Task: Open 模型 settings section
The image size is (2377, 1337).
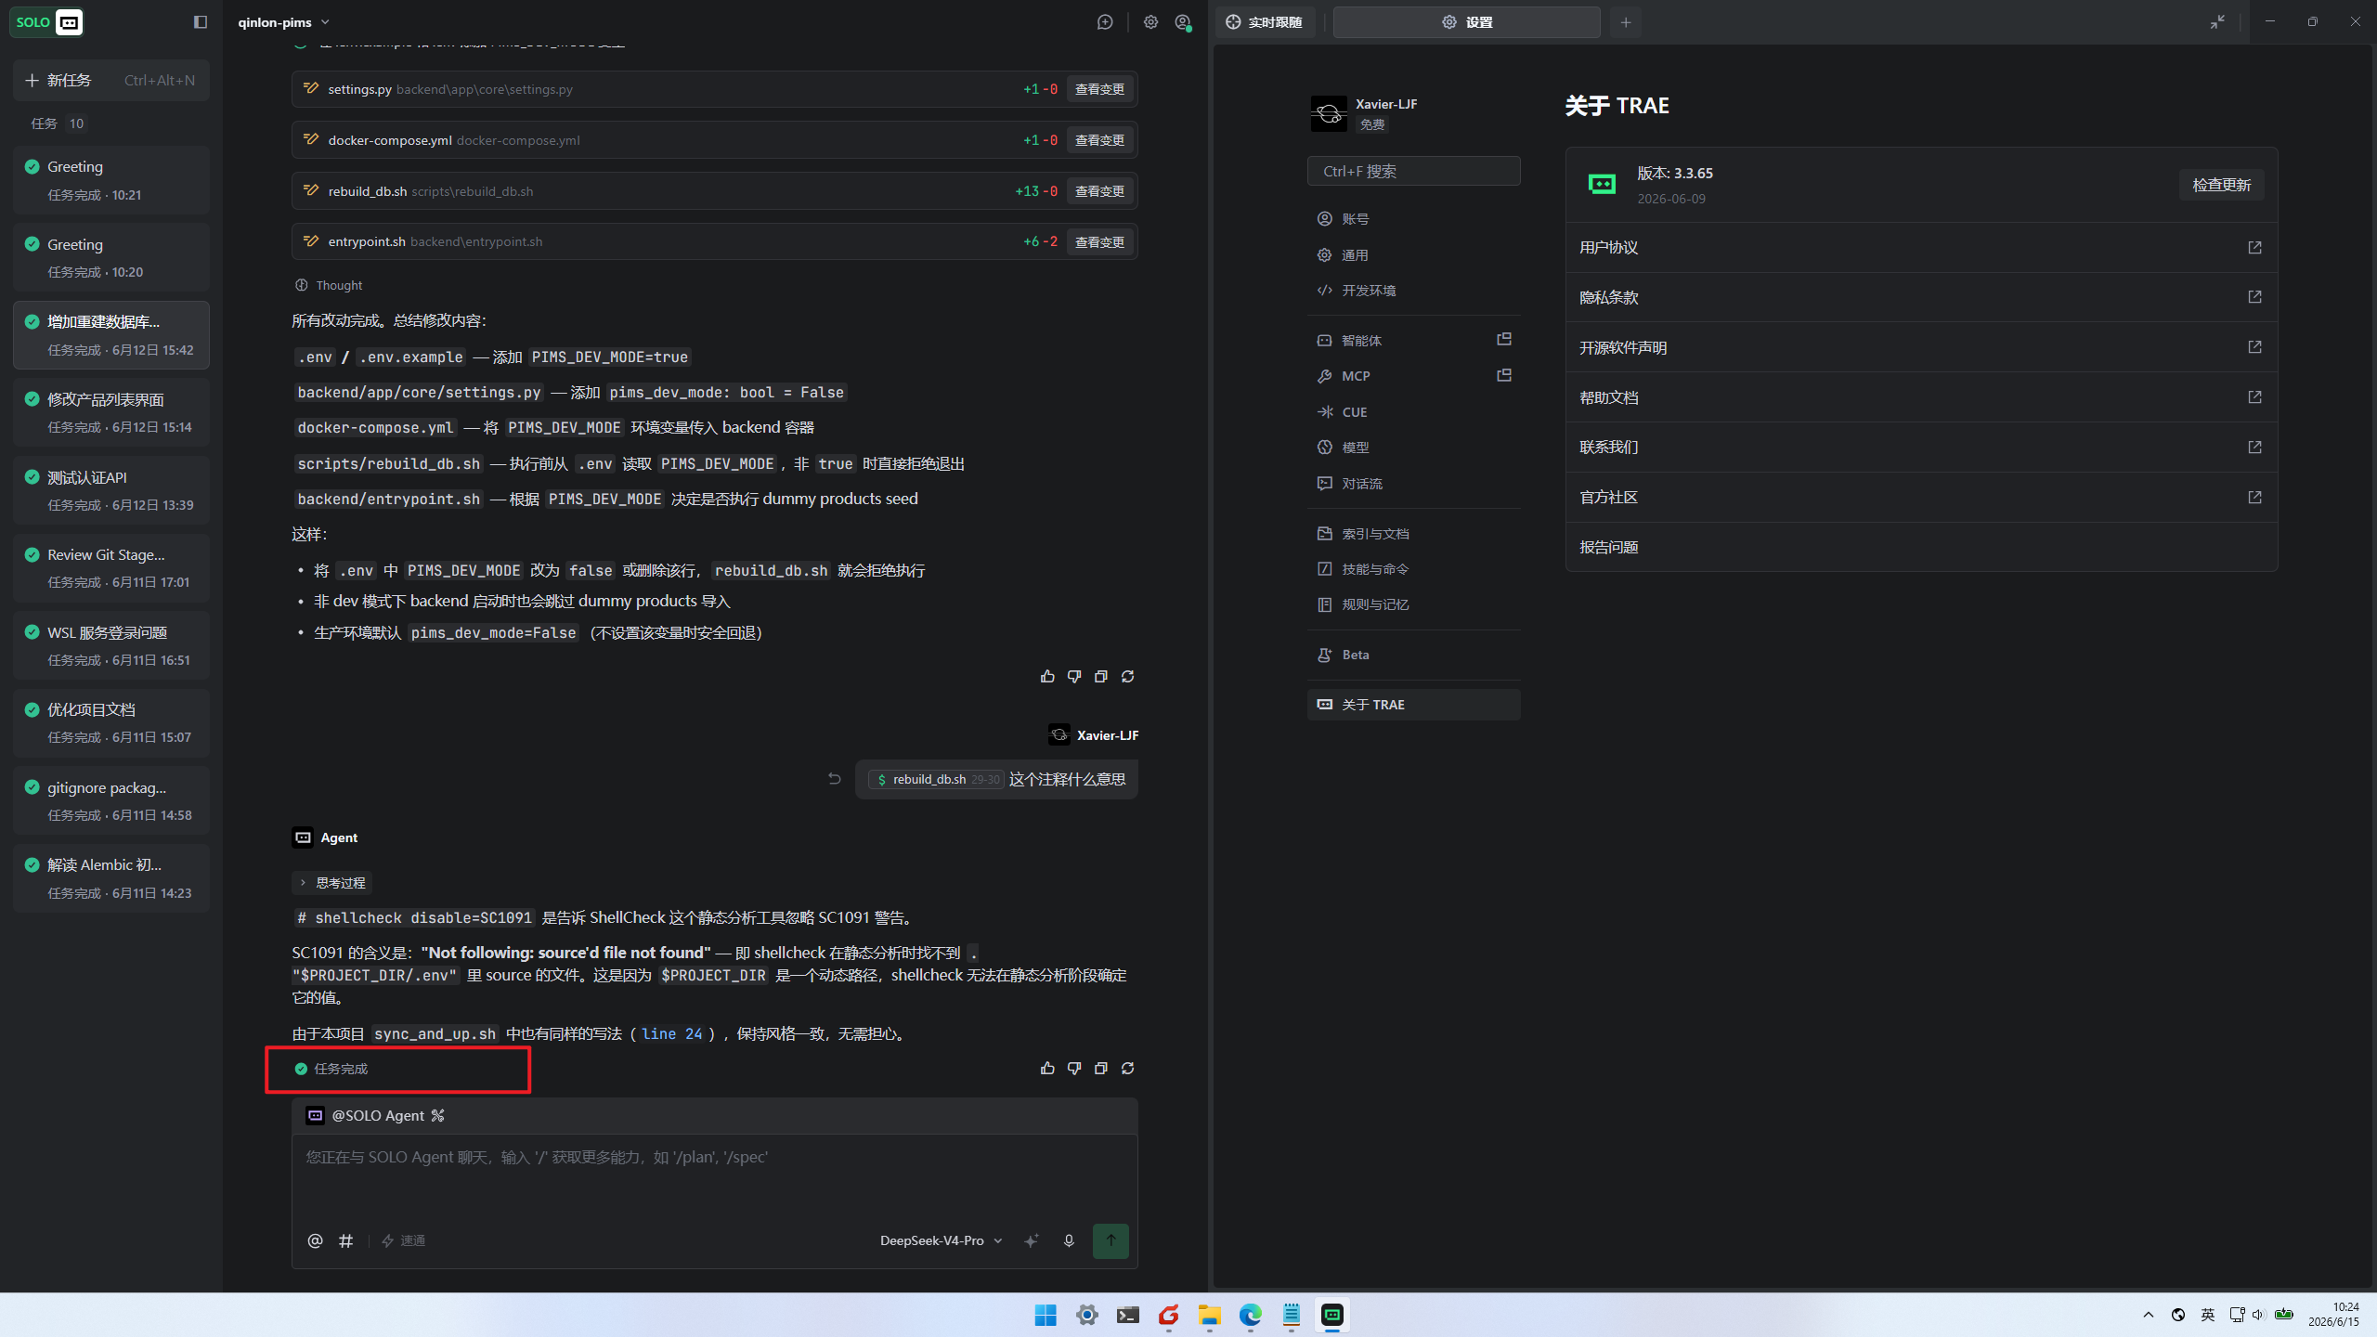Action: [x=1414, y=448]
